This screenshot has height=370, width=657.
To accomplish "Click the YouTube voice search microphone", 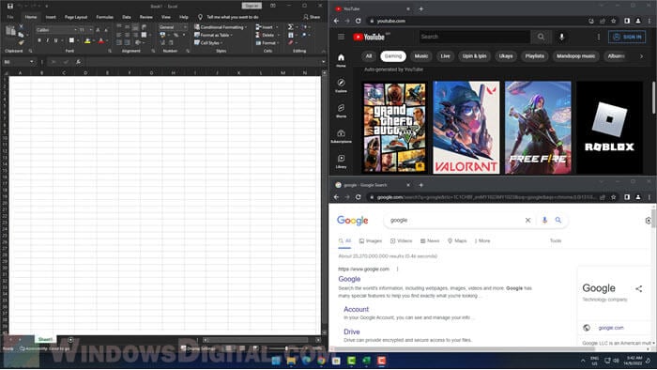I will pyautogui.click(x=562, y=37).
